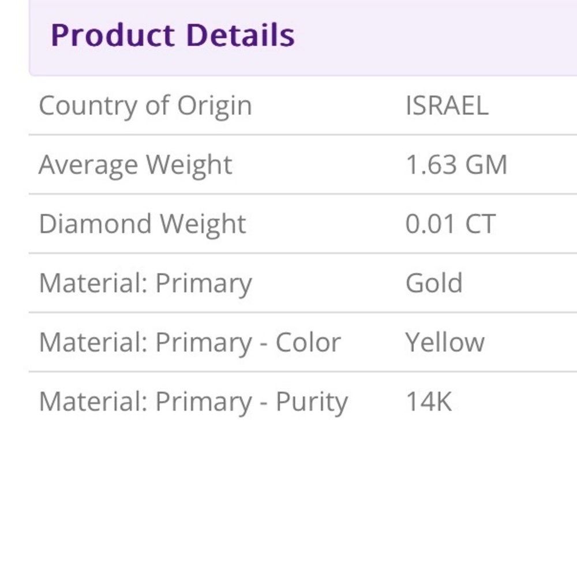
Task: Click the 0.01 CT value
Action: coord(451,224)
